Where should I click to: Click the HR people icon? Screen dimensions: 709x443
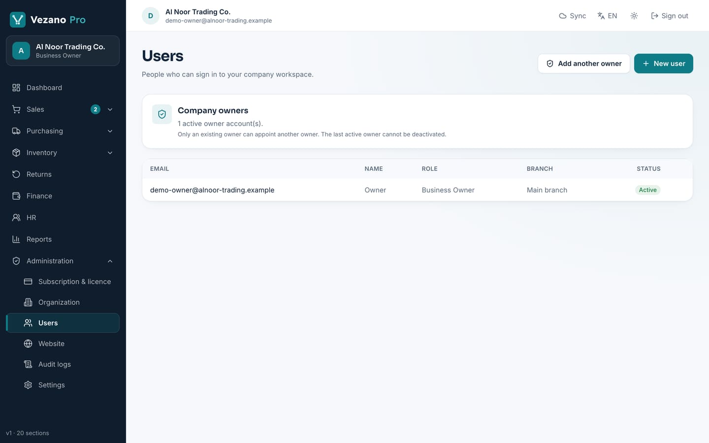[16, 218]
